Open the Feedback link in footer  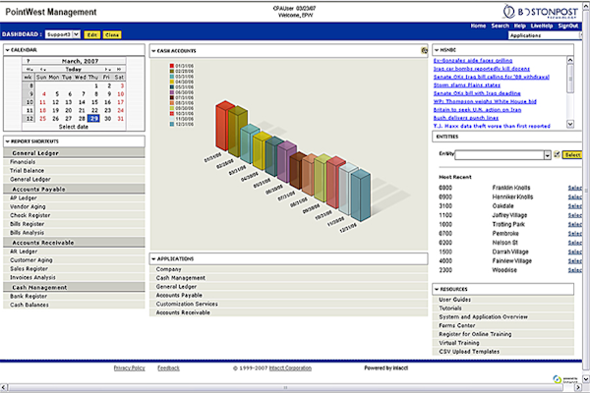(168, 367)
